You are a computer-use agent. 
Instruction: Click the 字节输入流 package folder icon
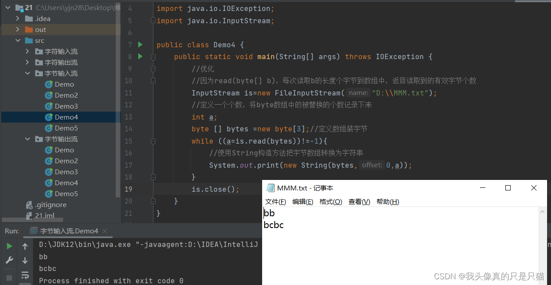coord(39,73)
